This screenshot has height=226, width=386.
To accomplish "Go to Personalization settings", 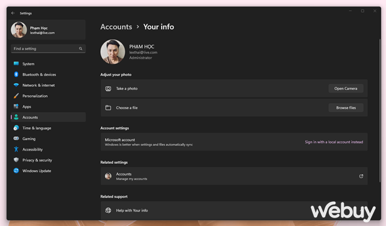I will (48, 96).
